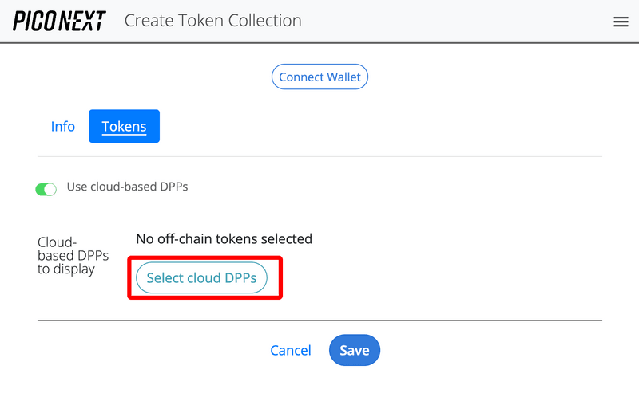
Task: Click the PICONEXT logo
Action: point(58,21)
